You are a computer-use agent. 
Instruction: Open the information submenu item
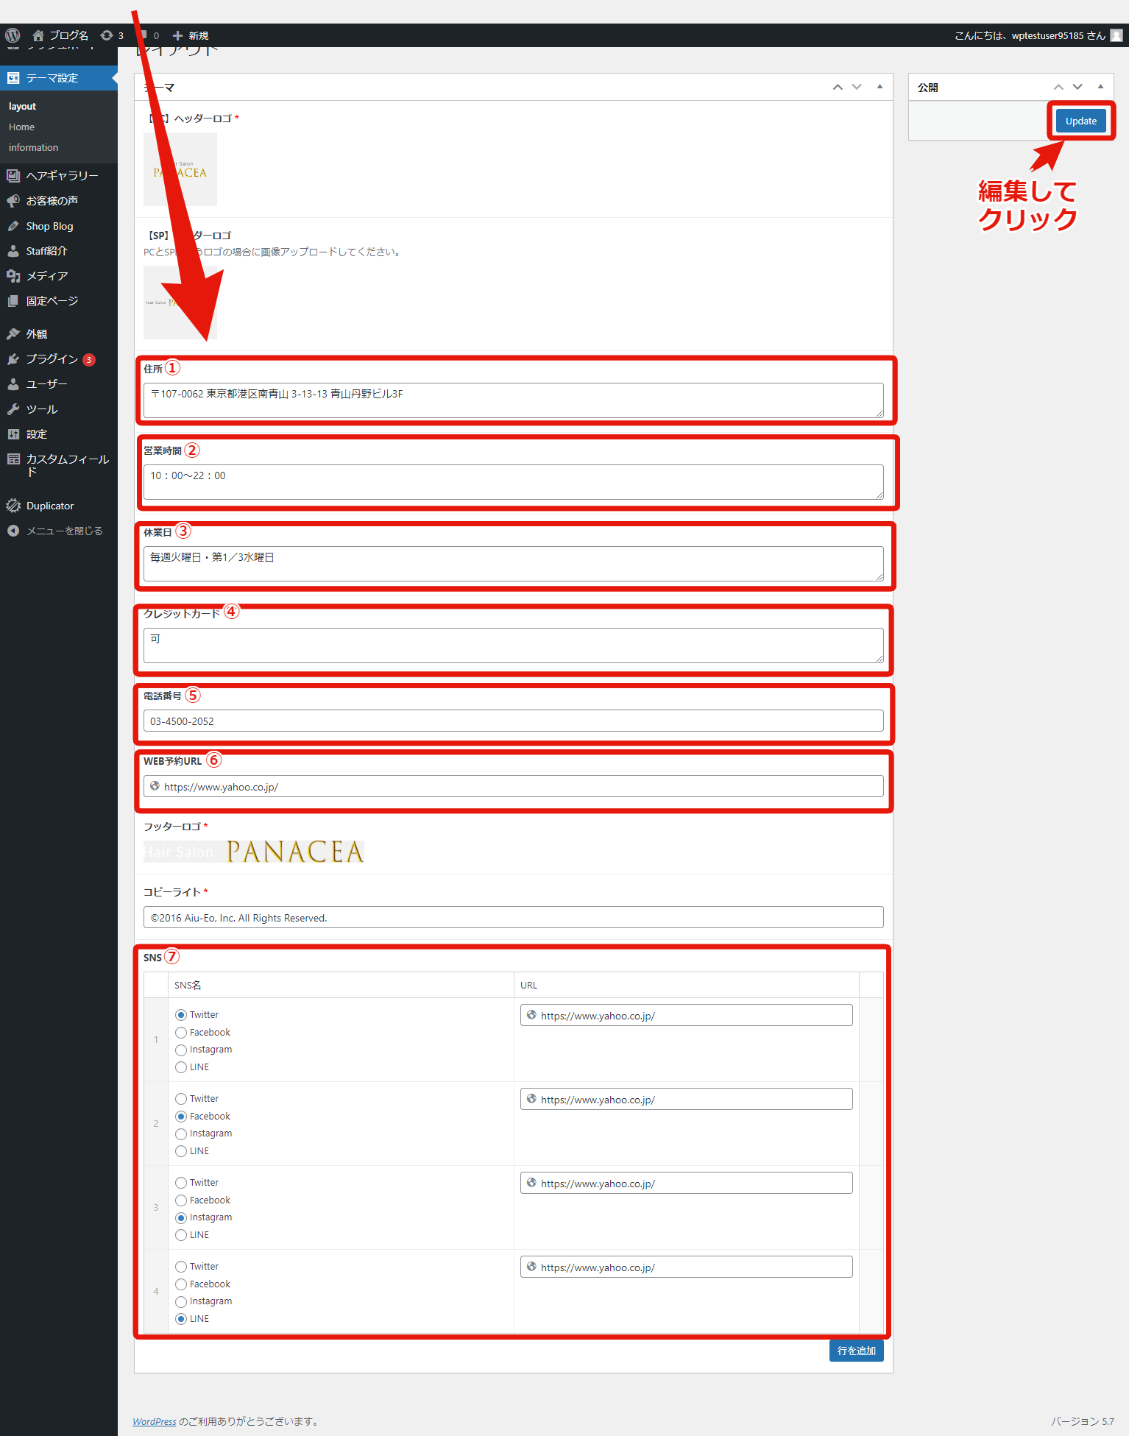point(34,148)
